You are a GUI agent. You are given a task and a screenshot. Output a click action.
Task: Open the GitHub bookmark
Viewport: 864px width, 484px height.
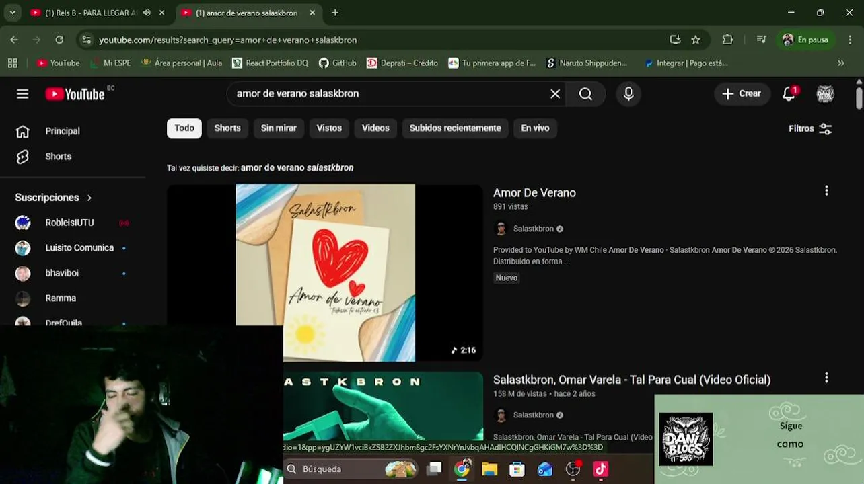click(337, 63)
